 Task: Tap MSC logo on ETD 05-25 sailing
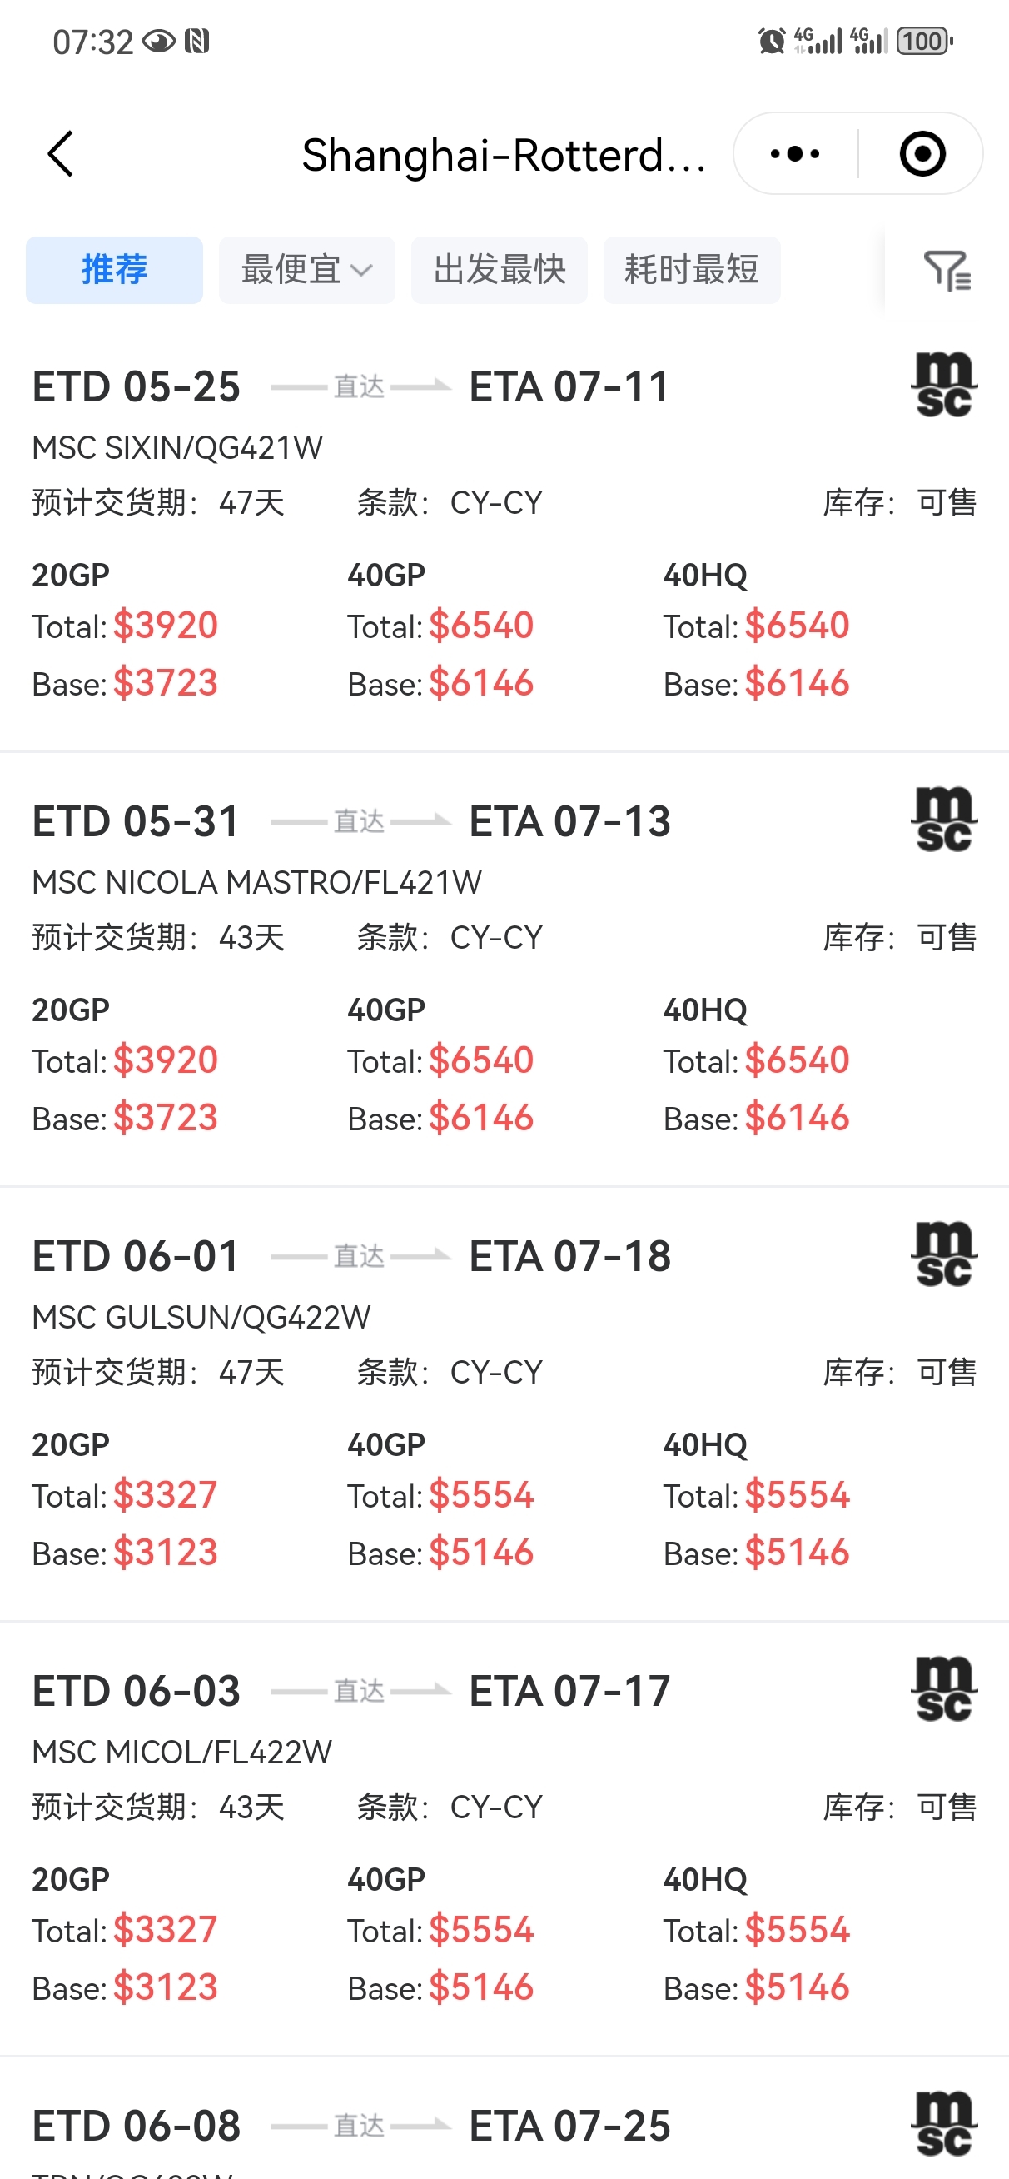point(945,386)
